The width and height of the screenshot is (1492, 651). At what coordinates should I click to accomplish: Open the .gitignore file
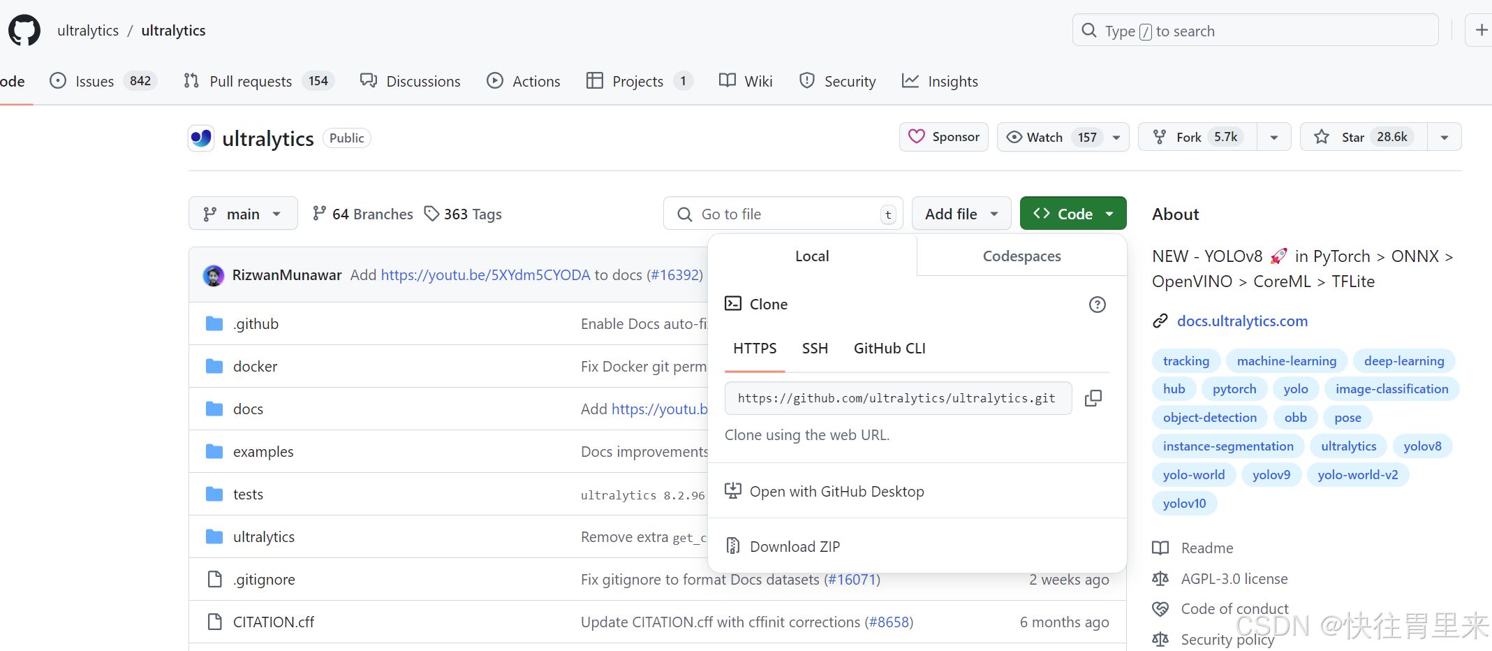[x=264, y=580]
